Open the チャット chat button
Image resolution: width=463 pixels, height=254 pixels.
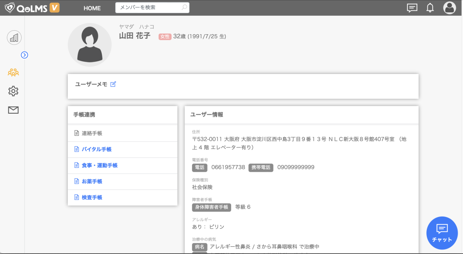click(442, 233)
